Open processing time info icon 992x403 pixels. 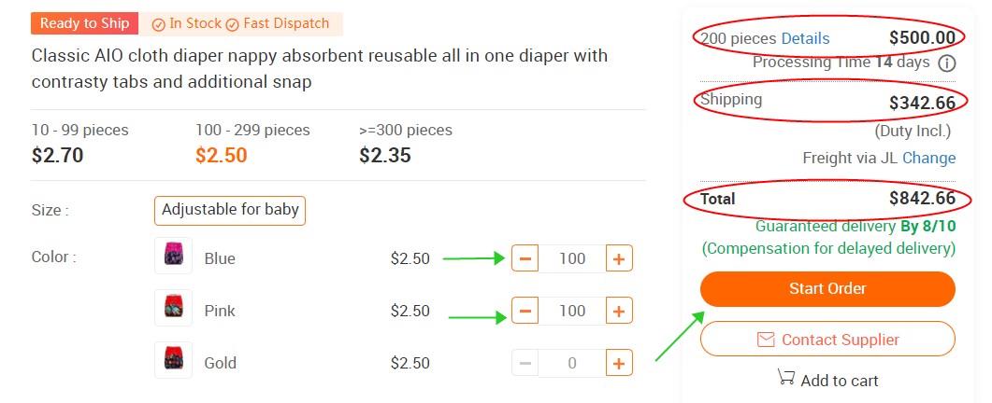coord(946,63)
